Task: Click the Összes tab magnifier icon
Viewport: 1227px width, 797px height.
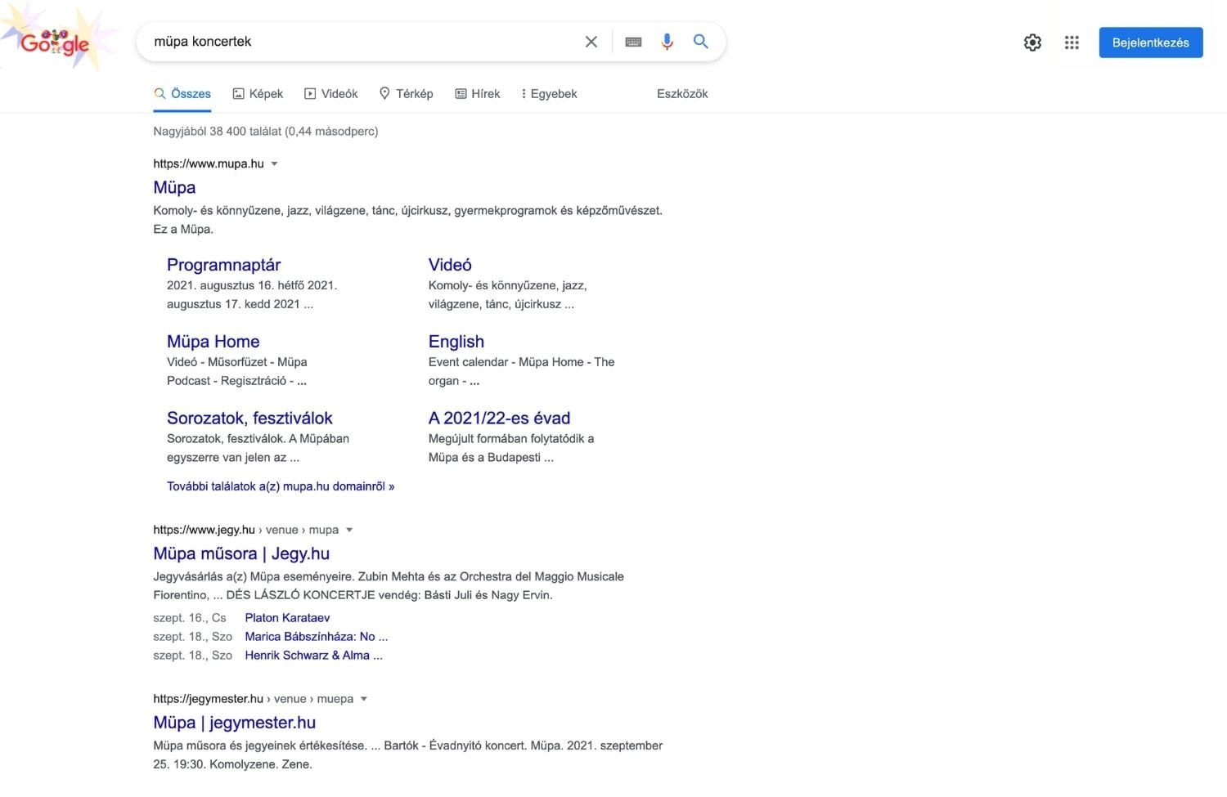Action: click(x=160, y=94)
